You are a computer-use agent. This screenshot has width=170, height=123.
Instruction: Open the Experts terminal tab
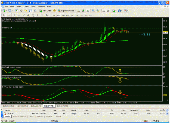(49, 116)
